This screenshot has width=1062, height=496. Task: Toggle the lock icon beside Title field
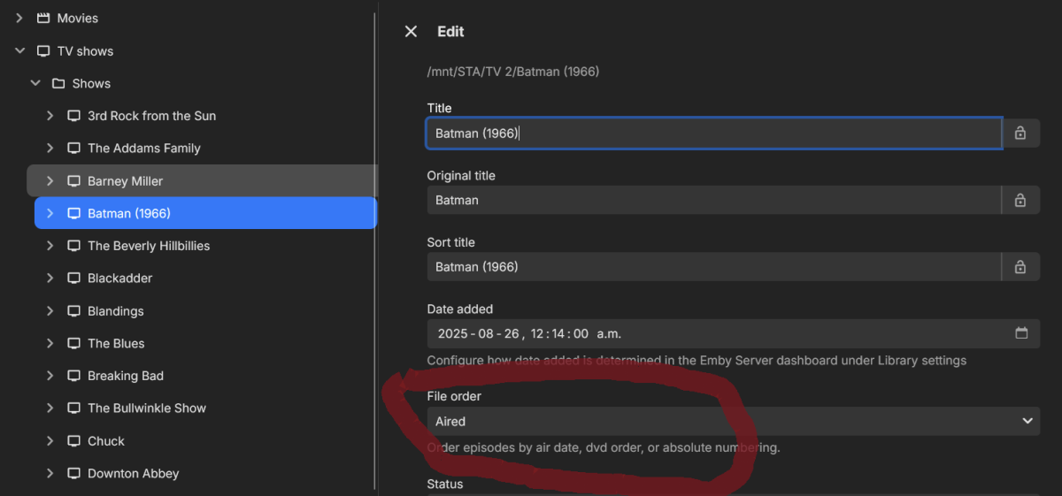1020,133
